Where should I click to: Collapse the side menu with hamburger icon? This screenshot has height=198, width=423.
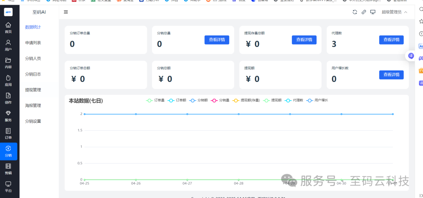coord(66,12)
